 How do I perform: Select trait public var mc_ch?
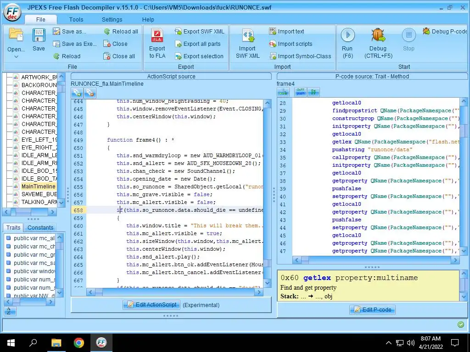(x=30, y=246)
